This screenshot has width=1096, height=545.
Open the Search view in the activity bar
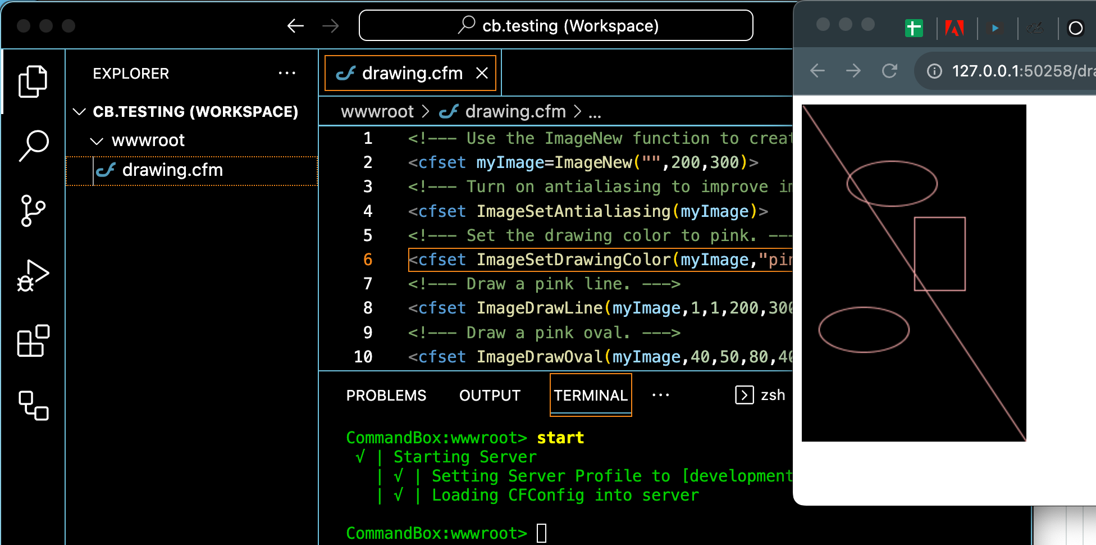(33, 146)
